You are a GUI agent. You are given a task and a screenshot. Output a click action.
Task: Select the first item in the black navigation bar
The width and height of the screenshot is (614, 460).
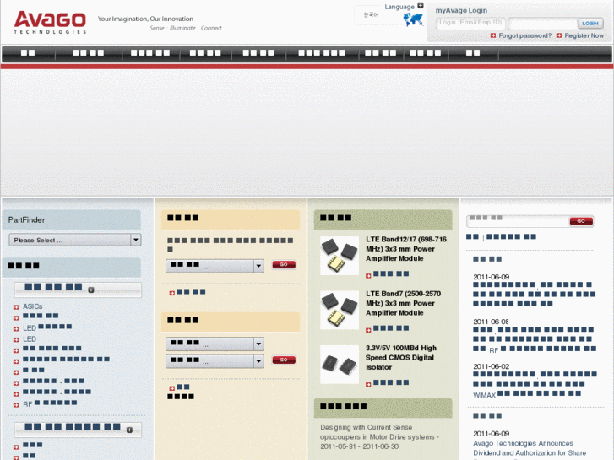[28, 53]
